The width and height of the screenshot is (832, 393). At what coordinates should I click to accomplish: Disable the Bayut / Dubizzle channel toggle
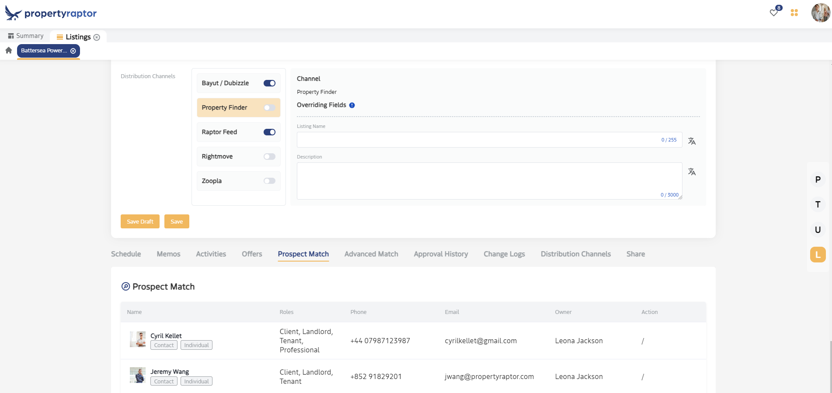pos(269,83)
